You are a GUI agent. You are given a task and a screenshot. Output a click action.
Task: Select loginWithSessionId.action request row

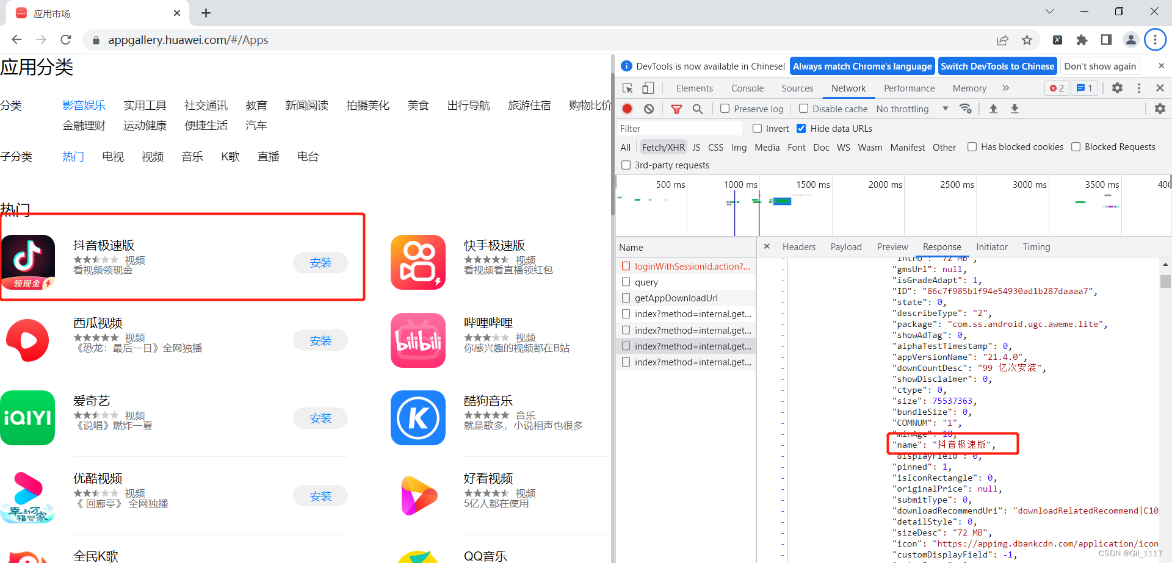686,267
